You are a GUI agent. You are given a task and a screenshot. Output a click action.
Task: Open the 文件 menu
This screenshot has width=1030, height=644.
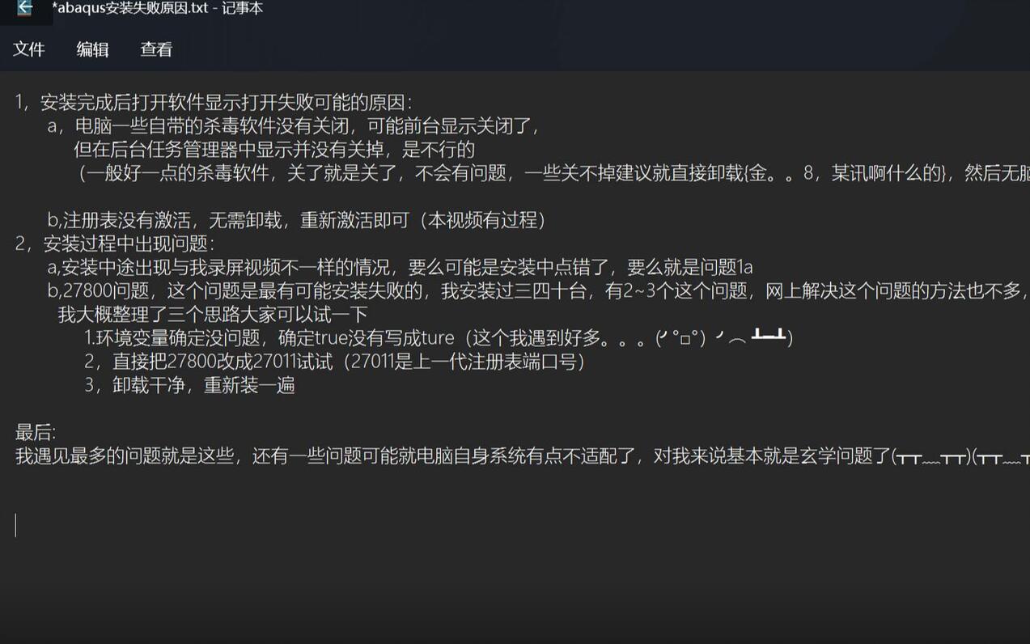[x=29, y=49]
